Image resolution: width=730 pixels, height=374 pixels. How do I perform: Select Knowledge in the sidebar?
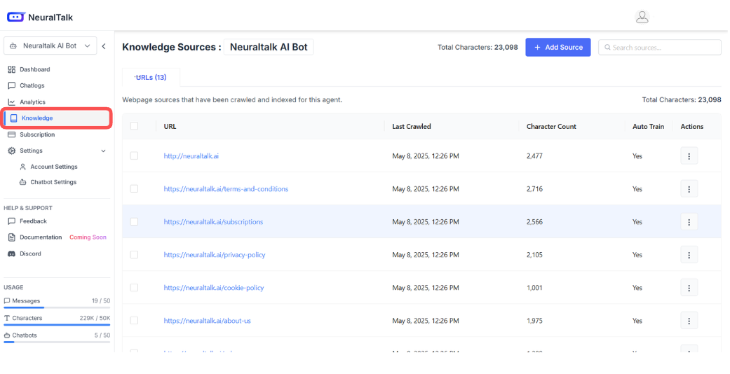click(x=57, y=118)
